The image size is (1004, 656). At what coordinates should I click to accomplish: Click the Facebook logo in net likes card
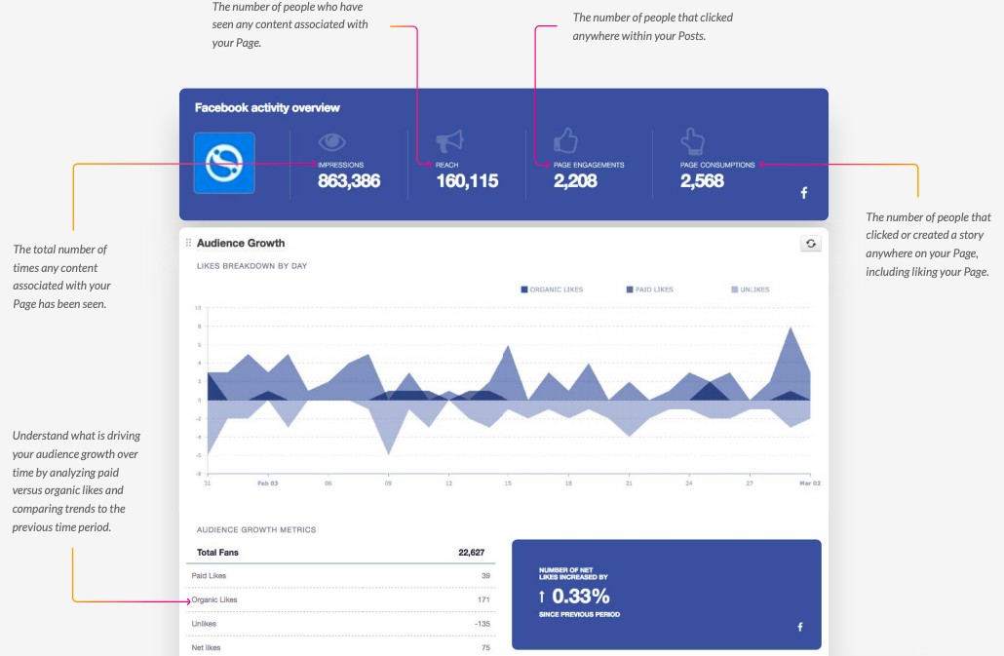[800, 627]
